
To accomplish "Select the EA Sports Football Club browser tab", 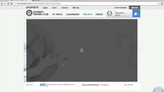I will (20, 1).
